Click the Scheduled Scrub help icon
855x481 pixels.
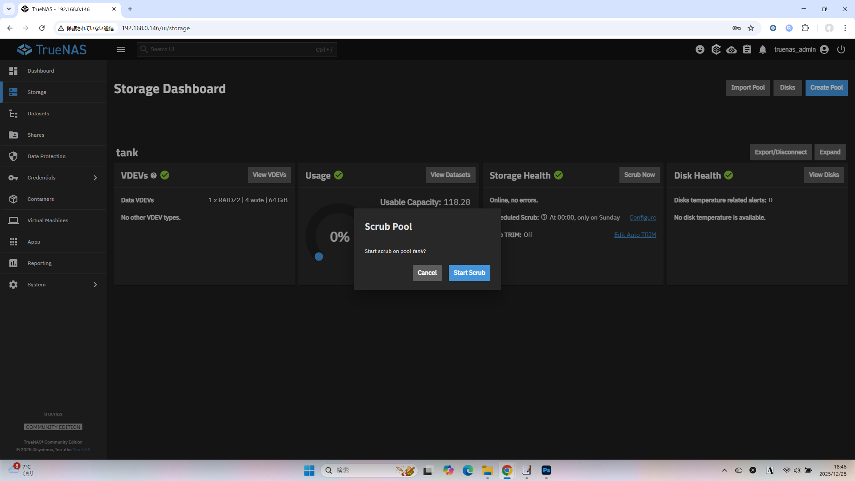[544, 217]
